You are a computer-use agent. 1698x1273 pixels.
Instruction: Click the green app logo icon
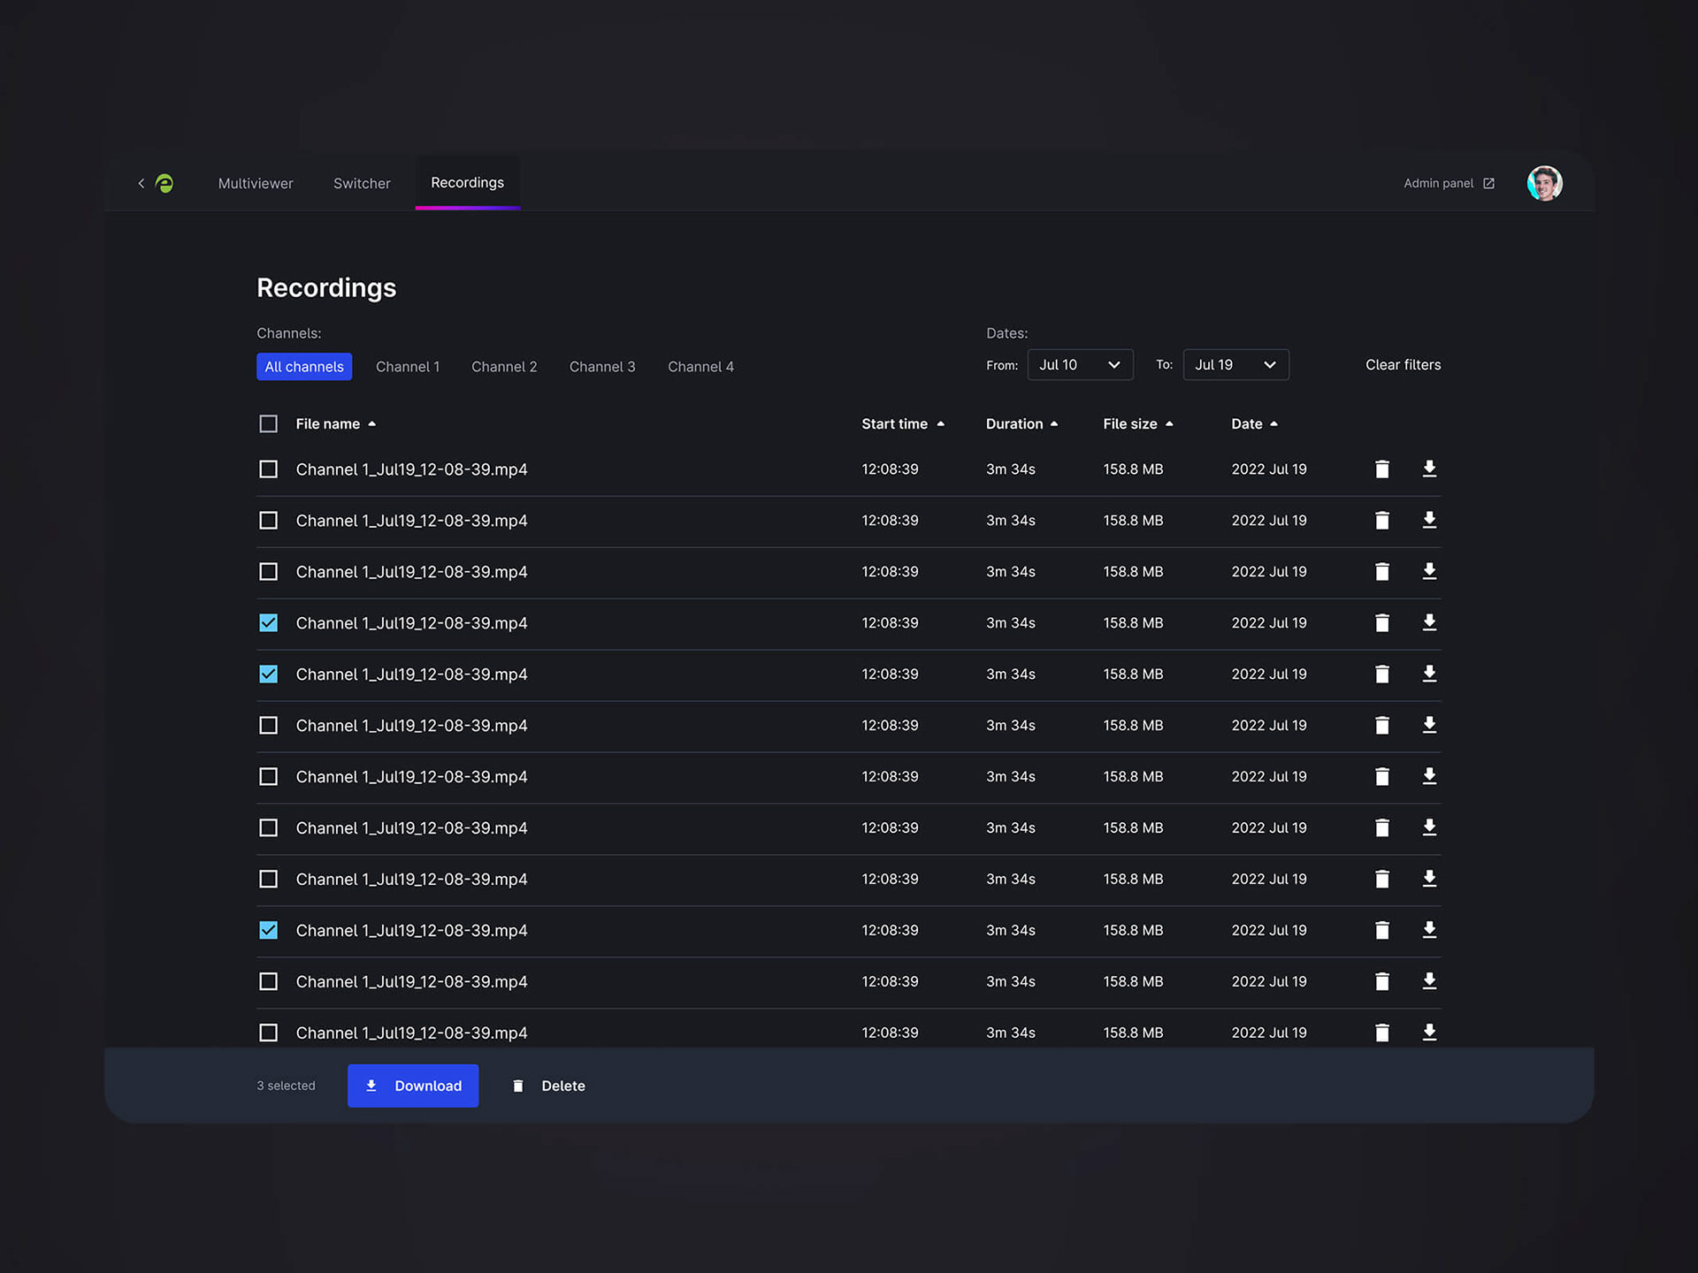[164, 183]
